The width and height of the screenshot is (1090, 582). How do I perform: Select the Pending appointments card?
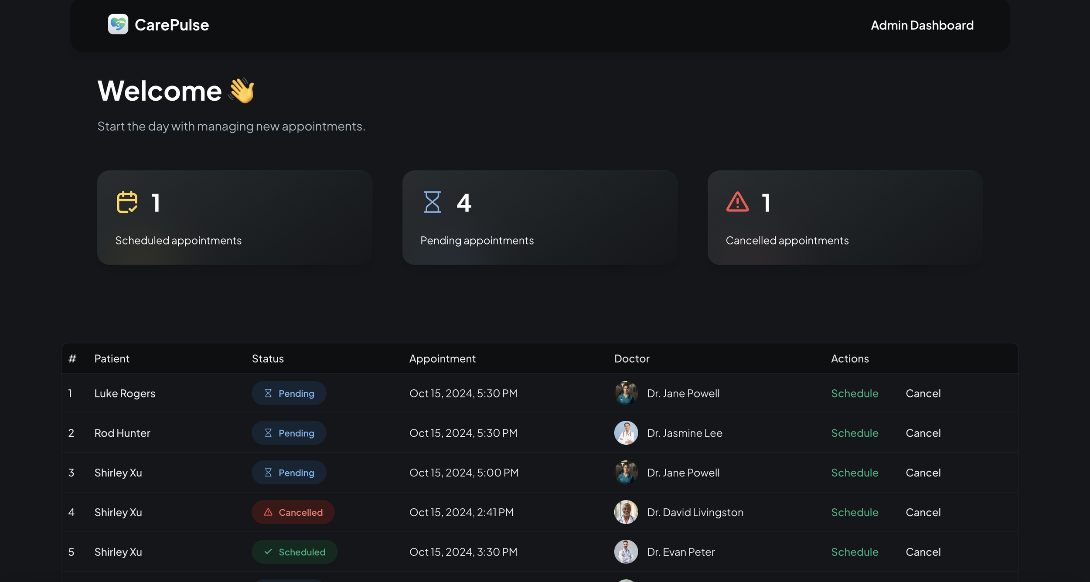539,218
